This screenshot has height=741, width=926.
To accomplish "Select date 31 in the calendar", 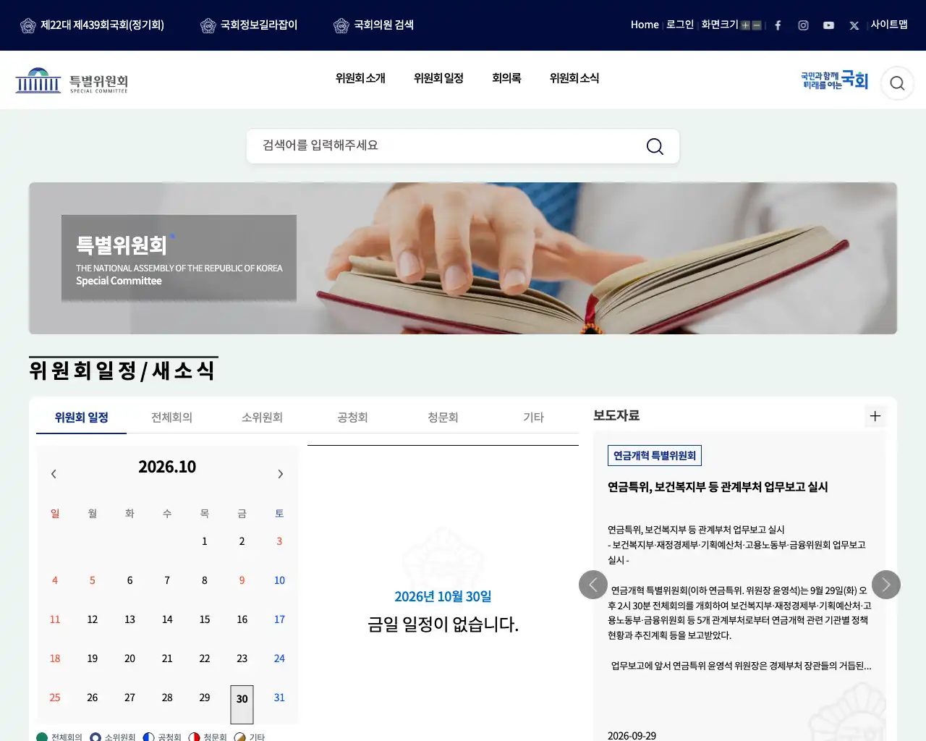I will (x=279, y=698).
